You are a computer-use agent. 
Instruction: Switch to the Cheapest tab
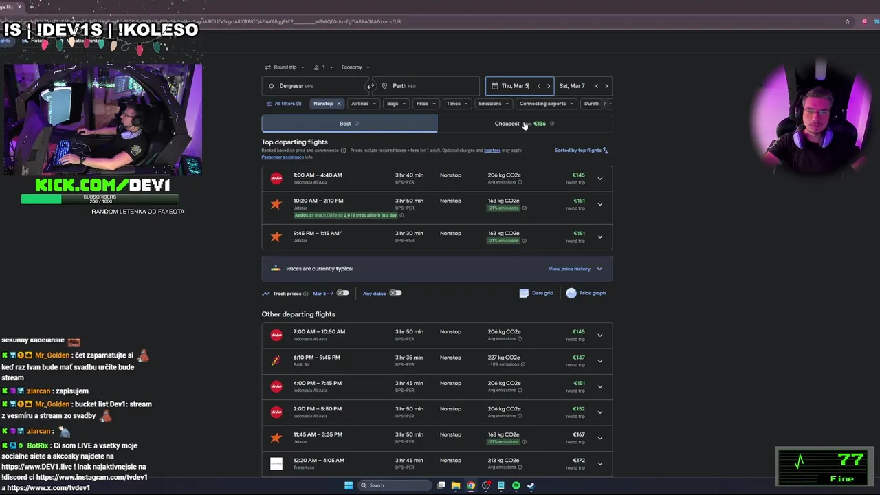[525, 124]
